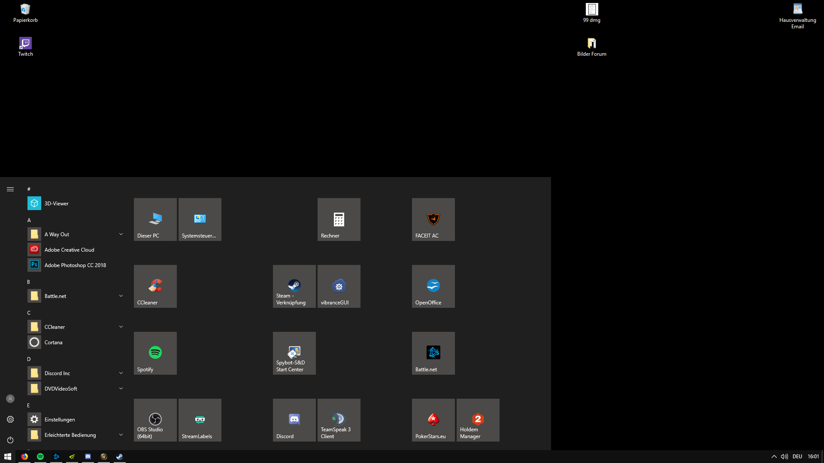The width and height of the screenshot is (824, 463).
Task: Launch Adobe Photoshop CC 2018
Action: click(76, 265)
